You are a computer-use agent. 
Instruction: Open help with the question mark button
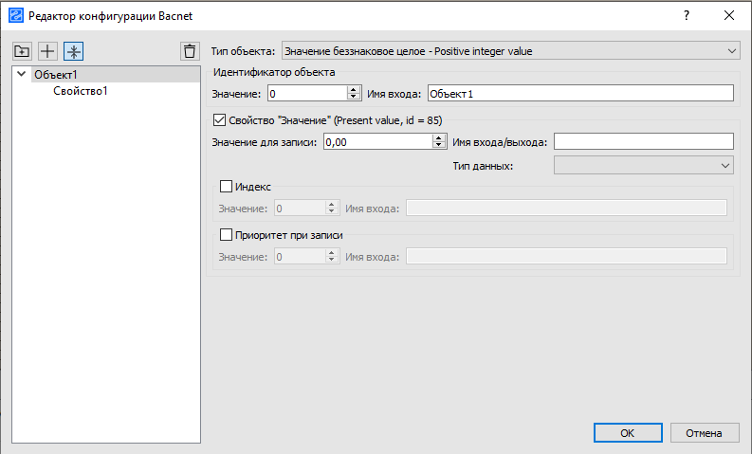click(687, 15)
